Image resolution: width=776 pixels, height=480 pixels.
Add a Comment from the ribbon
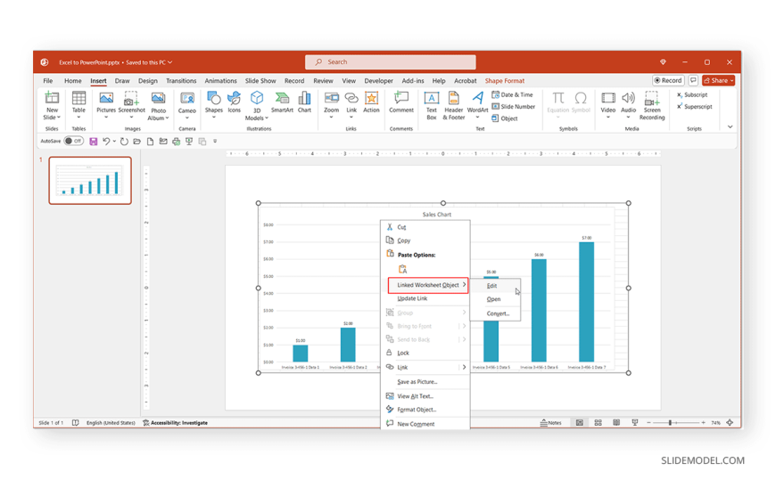400,102
